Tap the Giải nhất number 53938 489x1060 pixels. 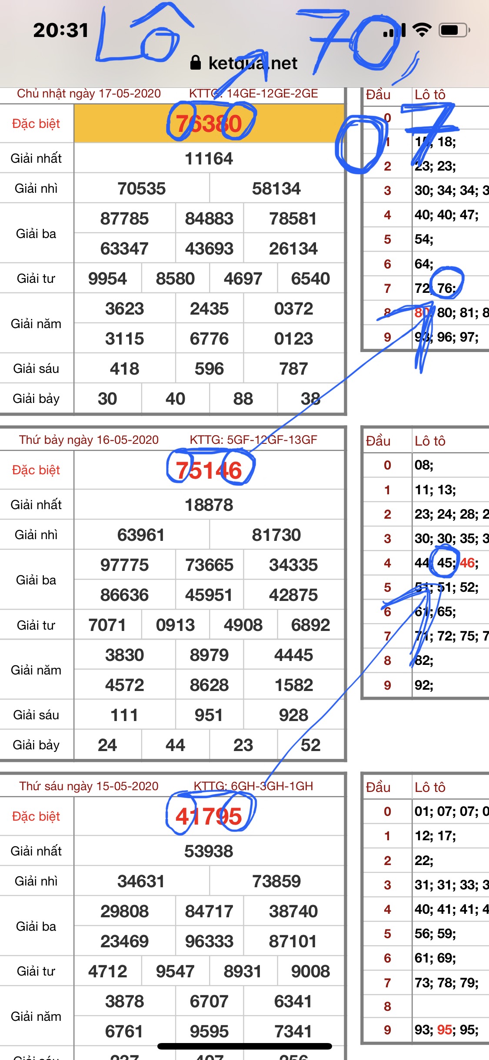point(209,851)
